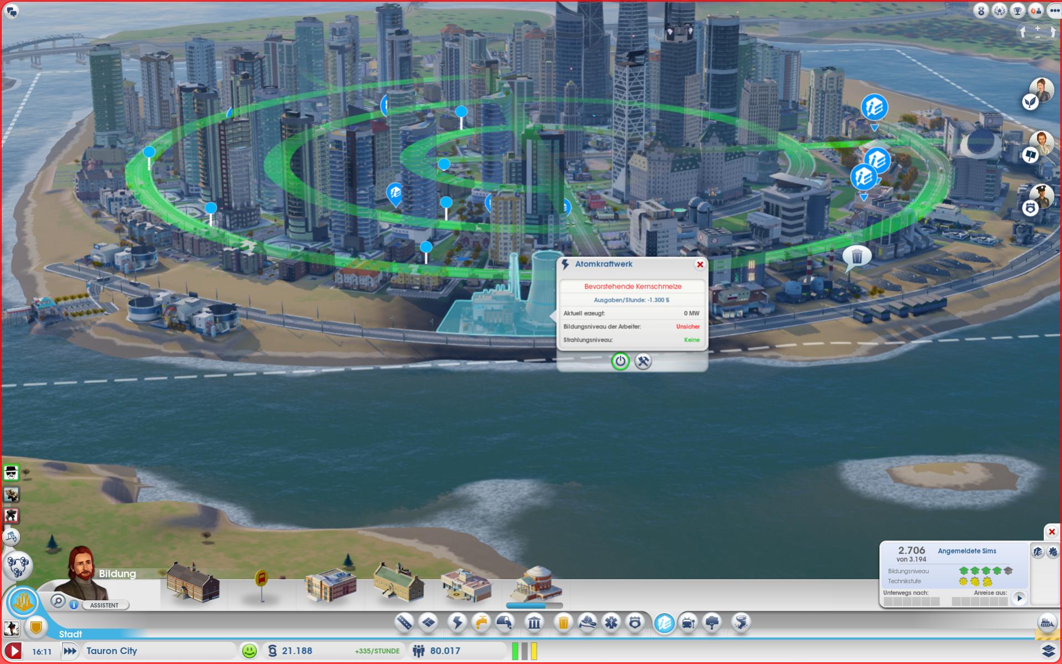This screenshot has width=1062, height=664.
Task: Open the chat bubbles icon top-left
Action: point(12,11)
